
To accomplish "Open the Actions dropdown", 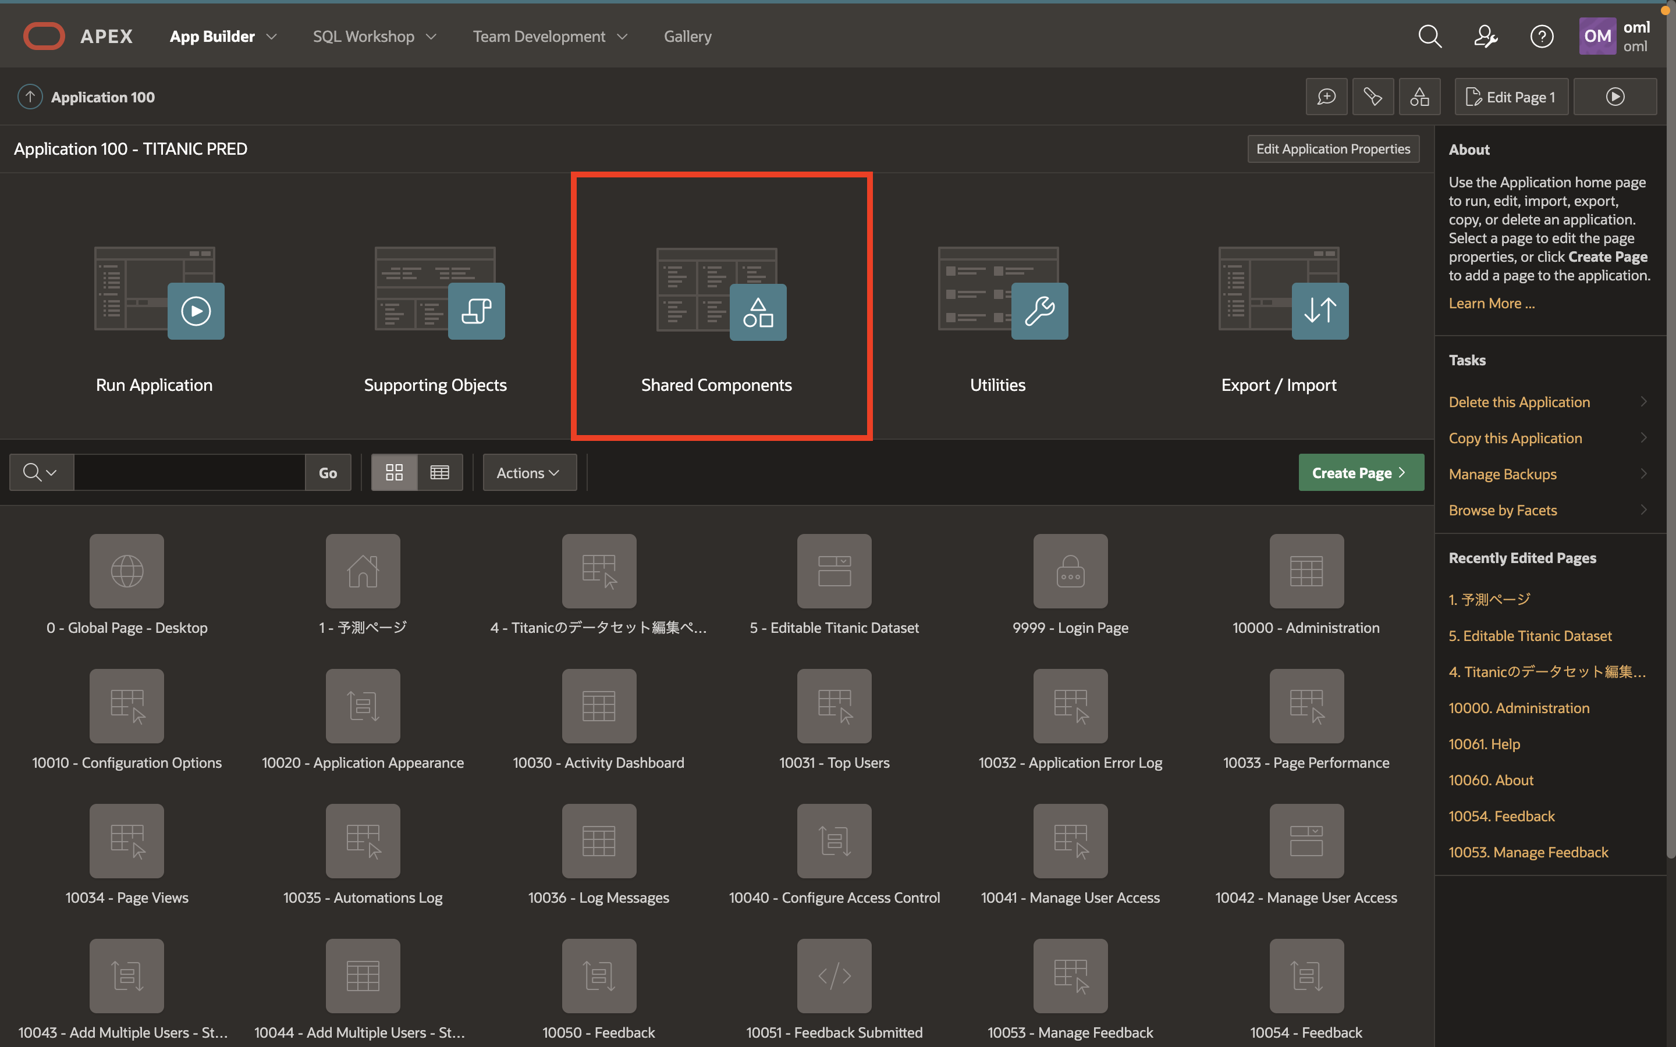I will pyautogui.click(x=528, y=472).
